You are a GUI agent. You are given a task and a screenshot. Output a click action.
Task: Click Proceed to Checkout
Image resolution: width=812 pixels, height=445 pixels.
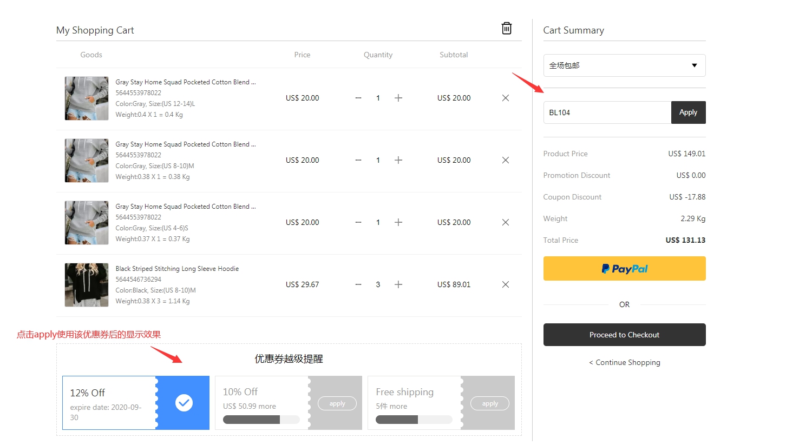624,335
